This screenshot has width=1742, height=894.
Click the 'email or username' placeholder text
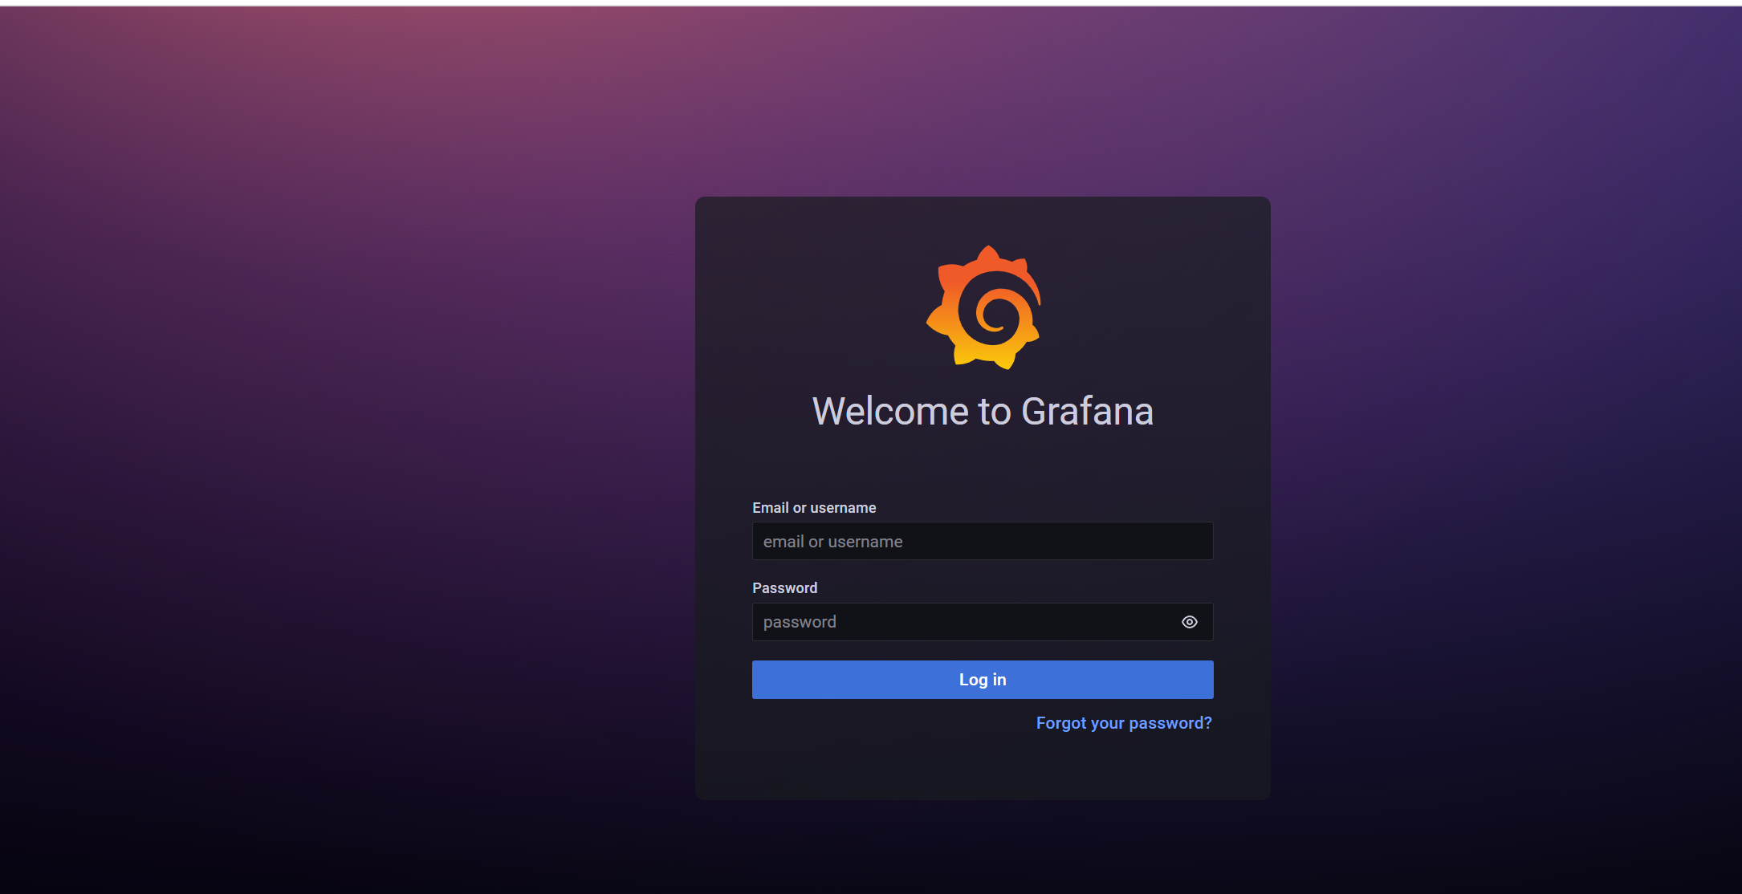[832, 542]
